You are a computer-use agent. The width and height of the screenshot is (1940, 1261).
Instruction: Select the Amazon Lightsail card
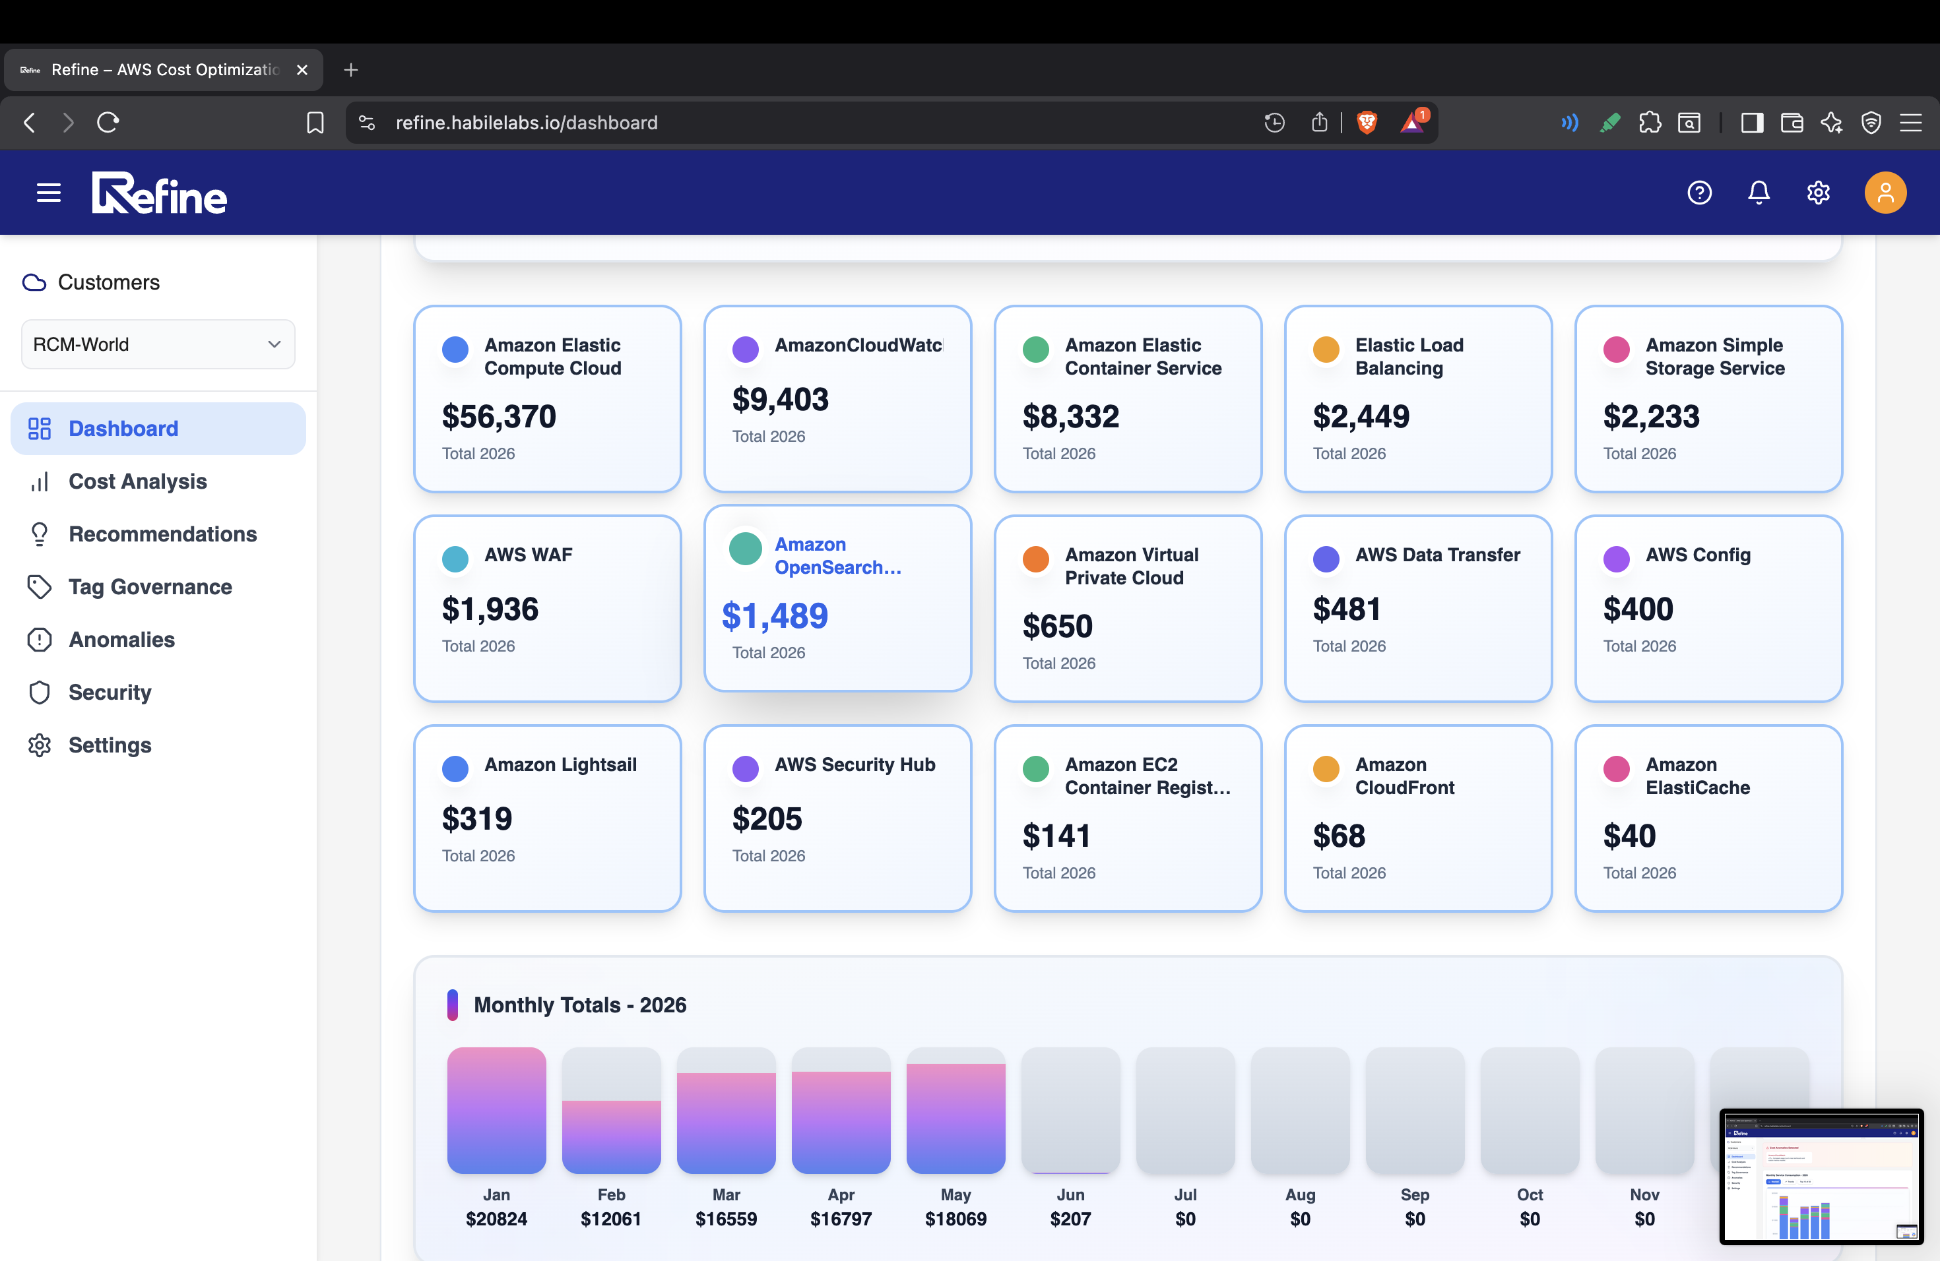(548, 818)
